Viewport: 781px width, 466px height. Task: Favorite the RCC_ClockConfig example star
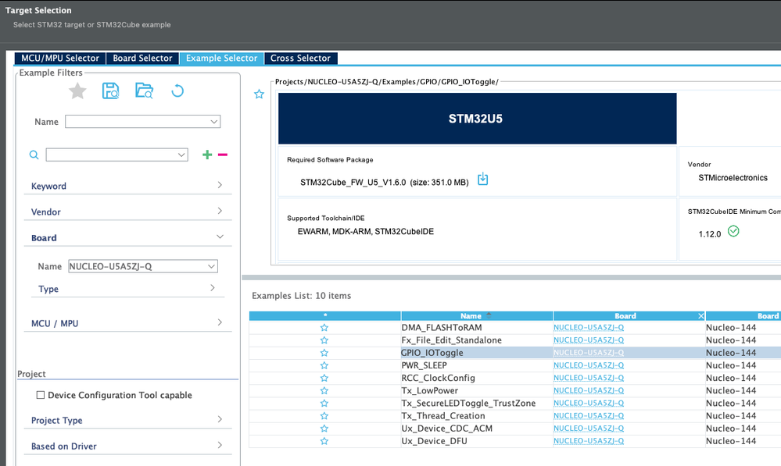[324, 378]
